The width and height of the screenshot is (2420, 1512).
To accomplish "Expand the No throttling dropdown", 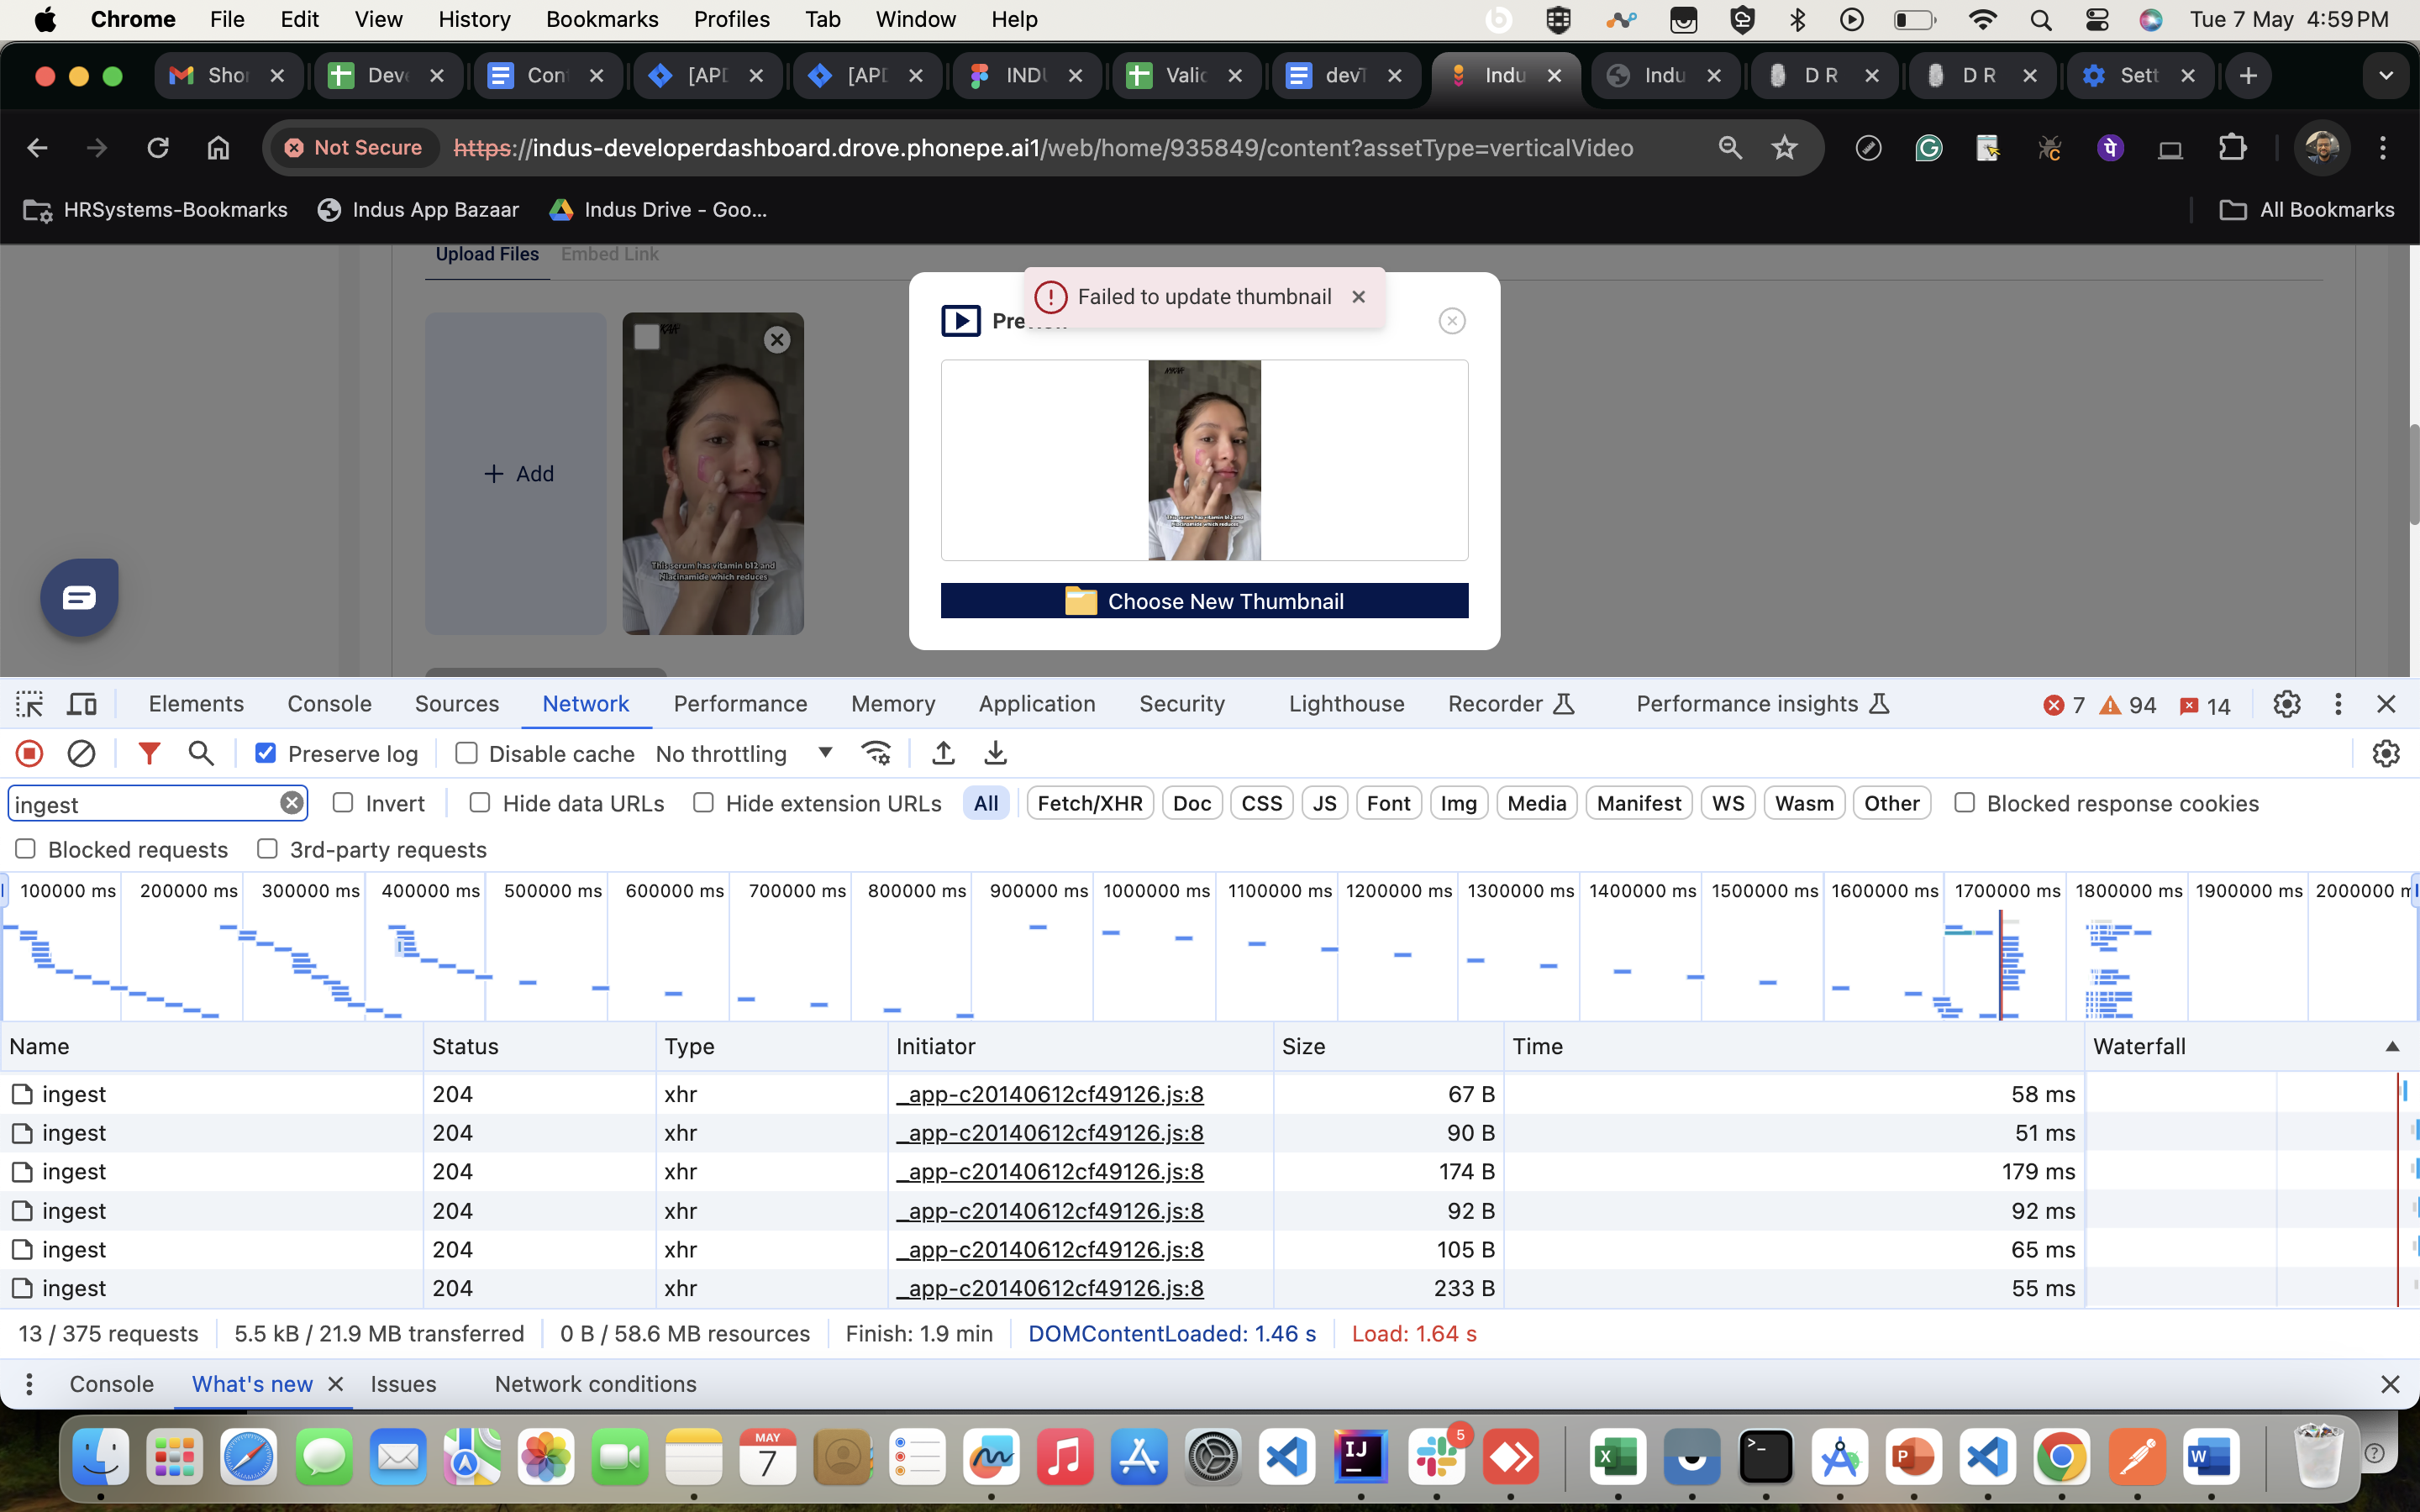I will point(823,753).
